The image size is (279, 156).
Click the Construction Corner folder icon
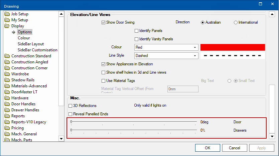pos(7,68)
